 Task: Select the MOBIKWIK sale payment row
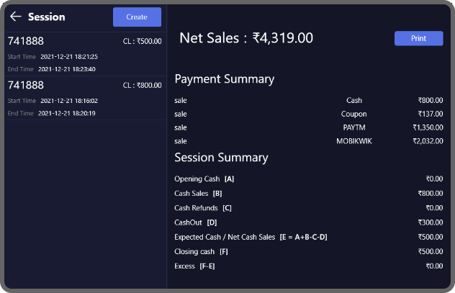tap(308, 141)
